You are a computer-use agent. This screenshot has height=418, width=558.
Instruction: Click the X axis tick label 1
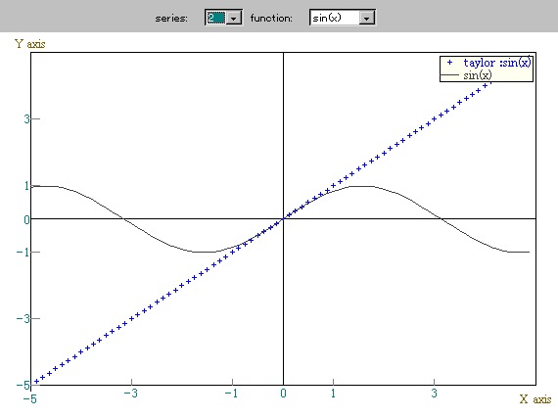pyautogui.click(x=333, y=394)
